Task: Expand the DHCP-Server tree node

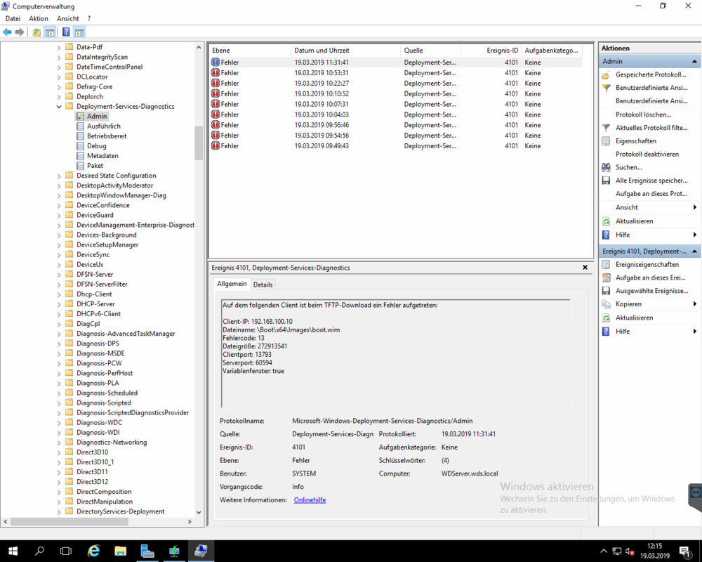Action: [59, 304]
